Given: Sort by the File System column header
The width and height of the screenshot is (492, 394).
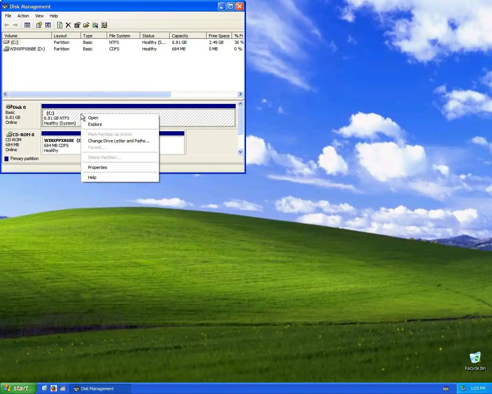Looking at the screenshot, I should 123,35.
